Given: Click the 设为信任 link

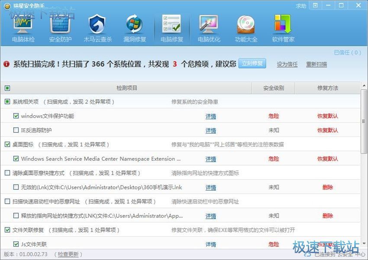Looking at the screenshot, I should tap(287, 65).
